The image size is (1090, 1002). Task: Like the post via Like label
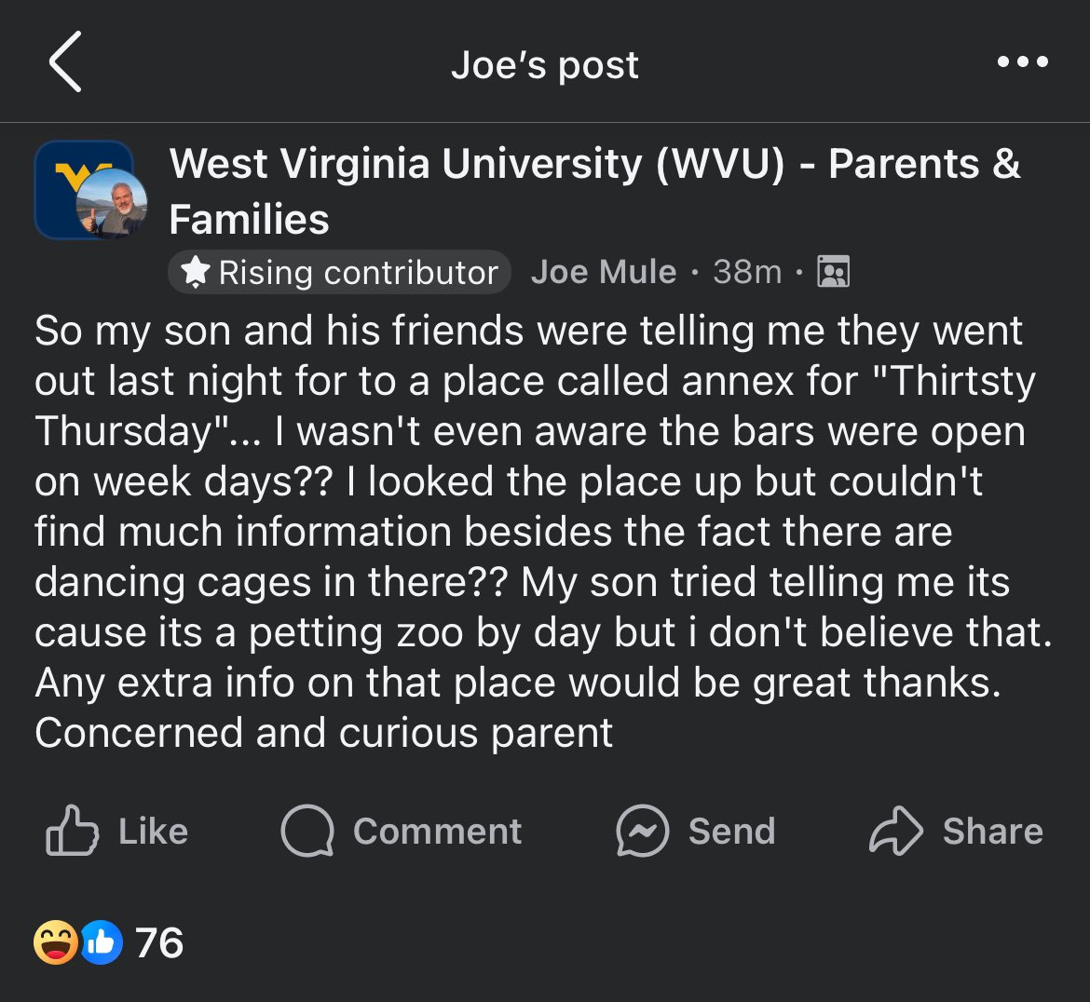pyautogui.click(x=153, y=831)
